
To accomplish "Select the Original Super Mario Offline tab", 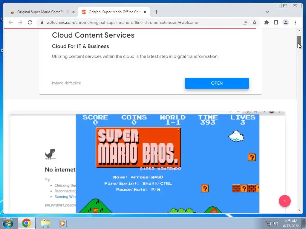I will click(114, 12).
